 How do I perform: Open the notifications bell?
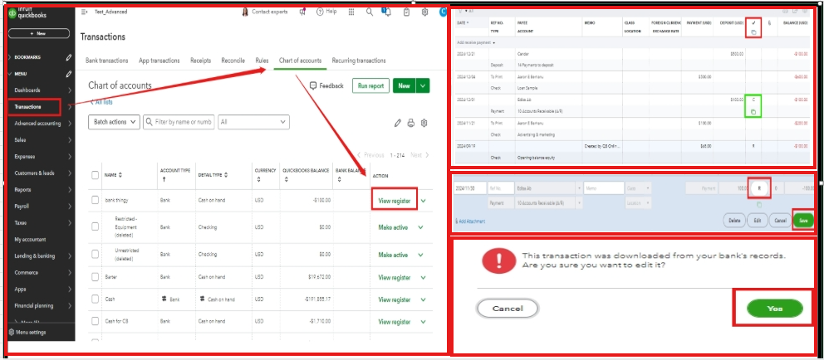click(388, 12)
